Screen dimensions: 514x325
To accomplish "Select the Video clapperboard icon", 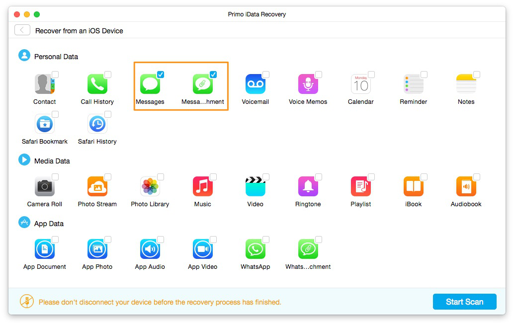I will coord(256,186).
